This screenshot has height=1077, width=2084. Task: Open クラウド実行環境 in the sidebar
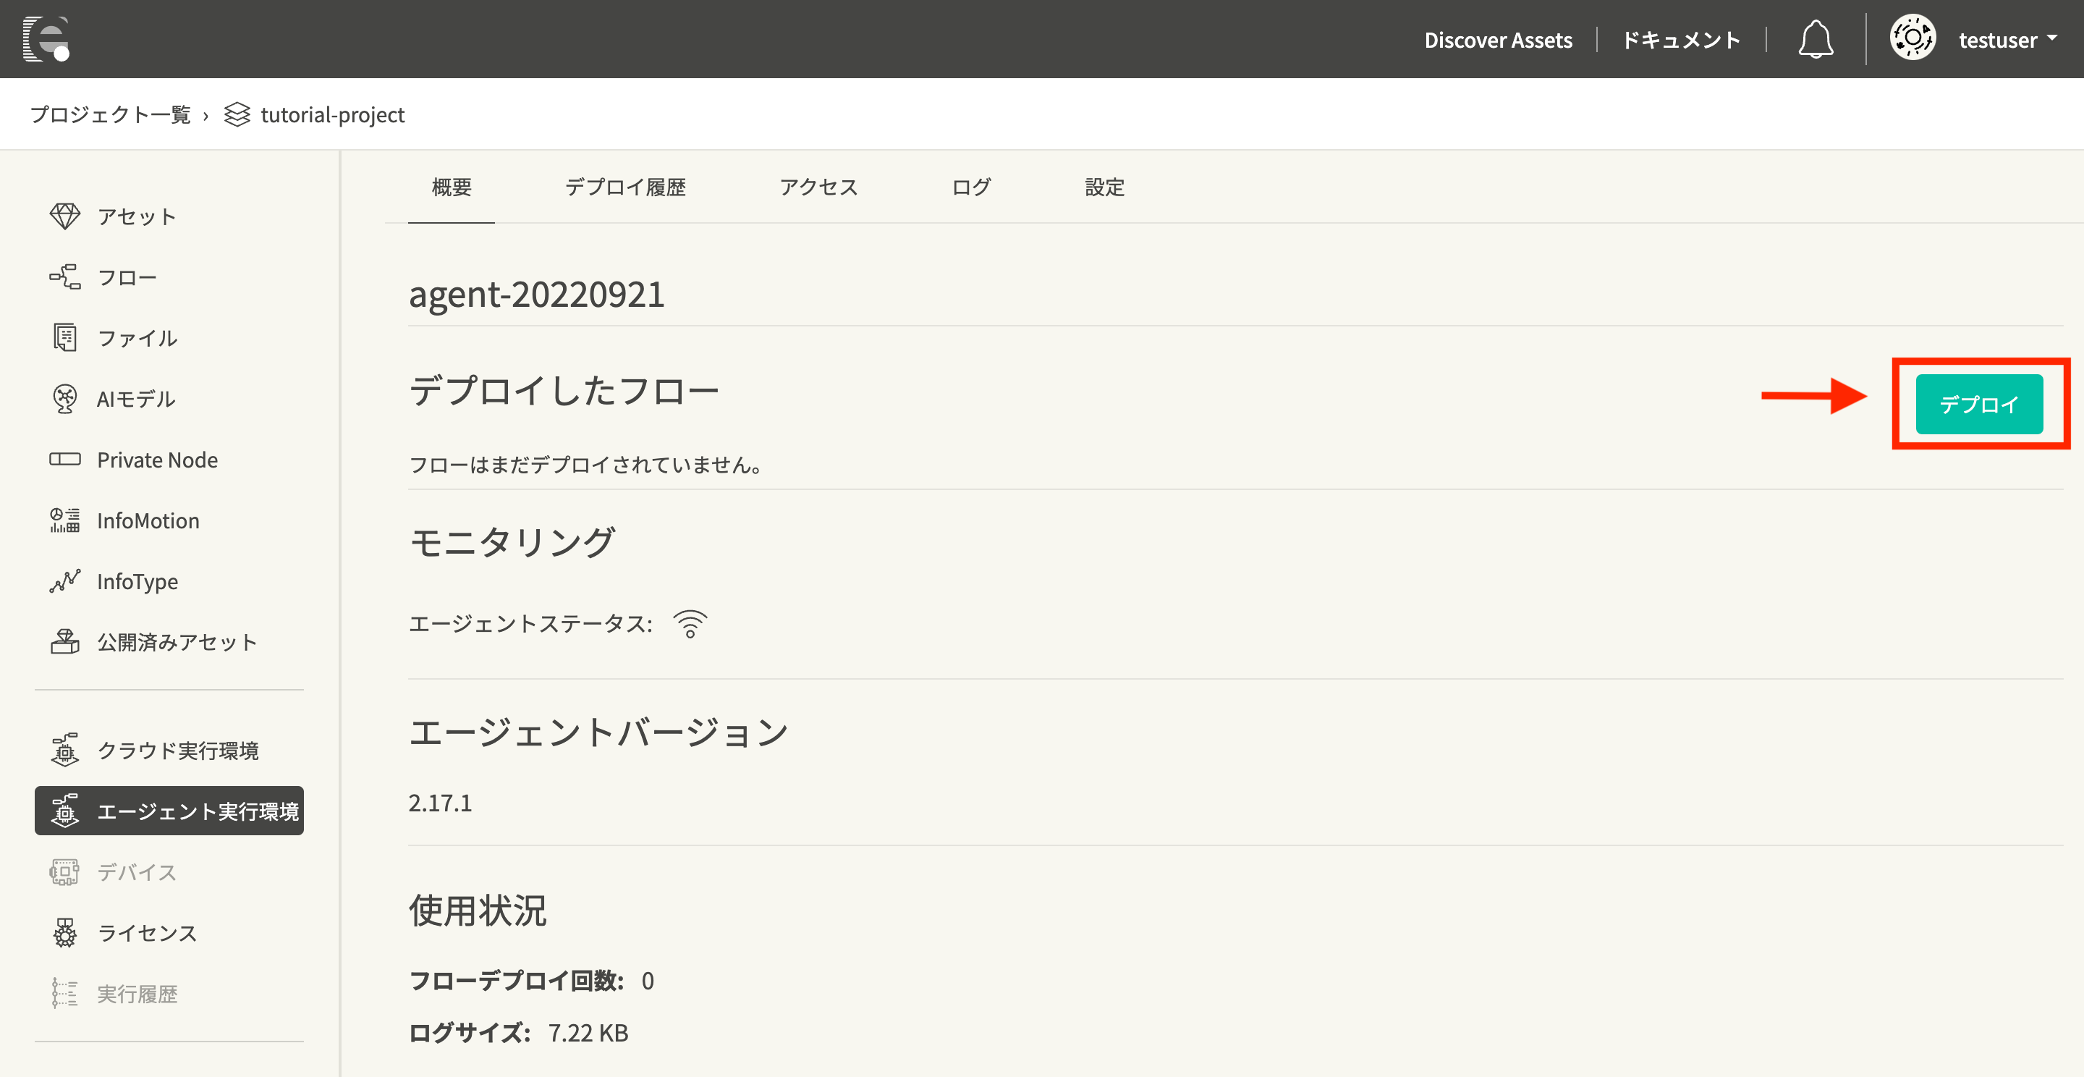click(x=169, y=750)
